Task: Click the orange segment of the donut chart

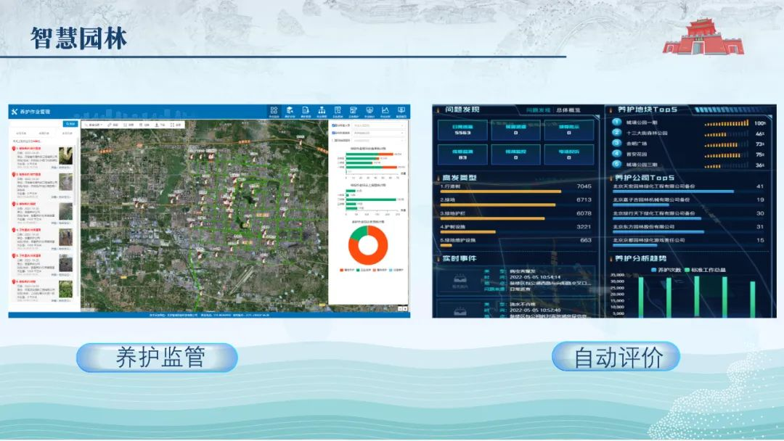Action: pos(372,259)
